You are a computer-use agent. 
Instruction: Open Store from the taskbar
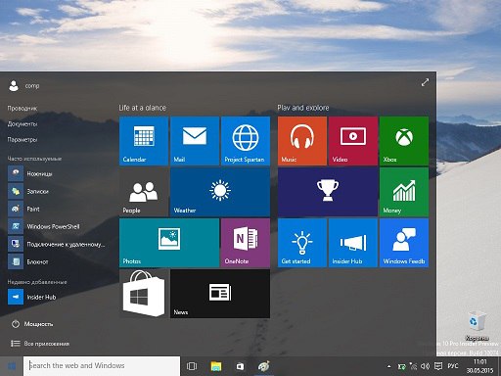[240, 366]
